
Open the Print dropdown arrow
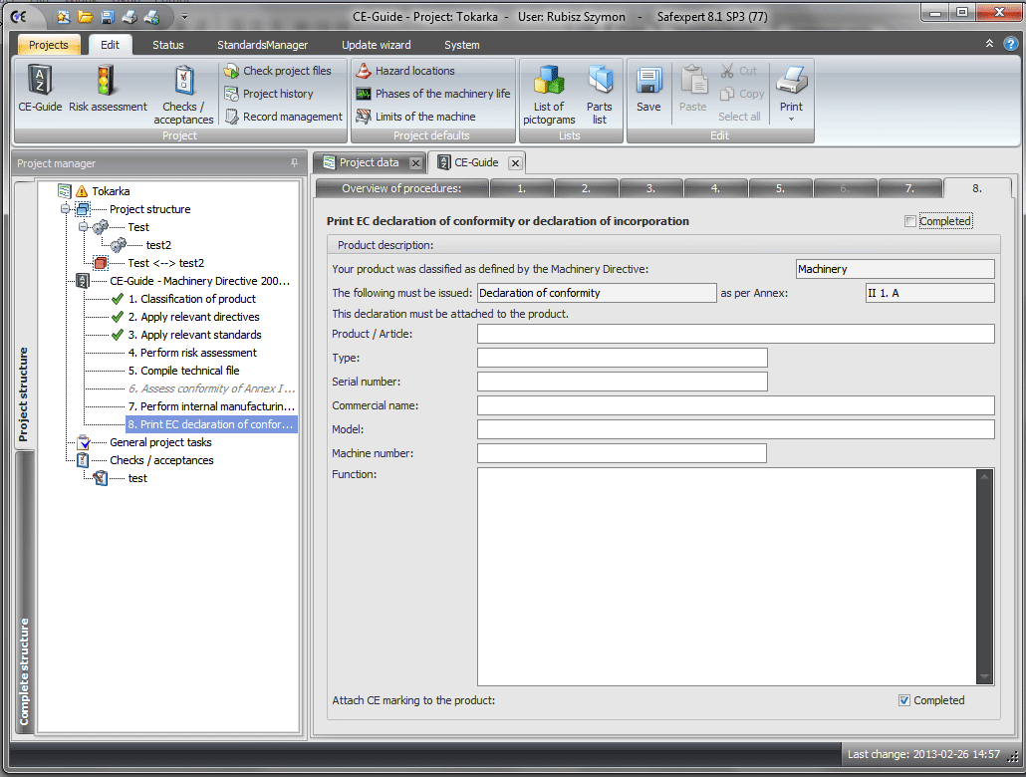click(791, 120)
